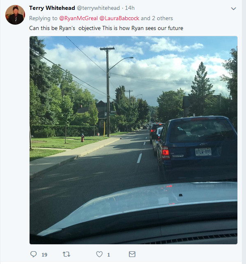Expand tweet options chevron menu
The height and width of the screenshot is (264, 246).
(x=234, y=8)
